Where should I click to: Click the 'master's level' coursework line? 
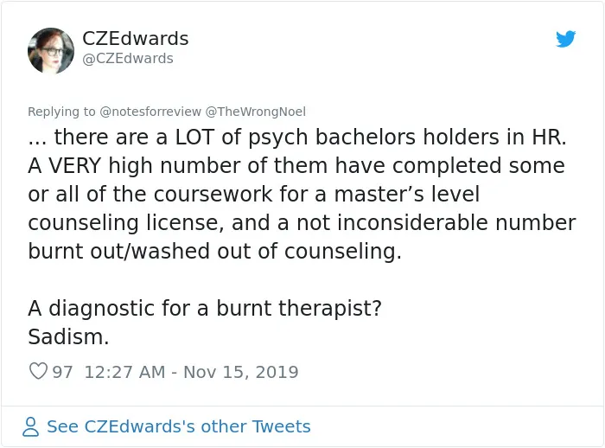tap(254, 194)
